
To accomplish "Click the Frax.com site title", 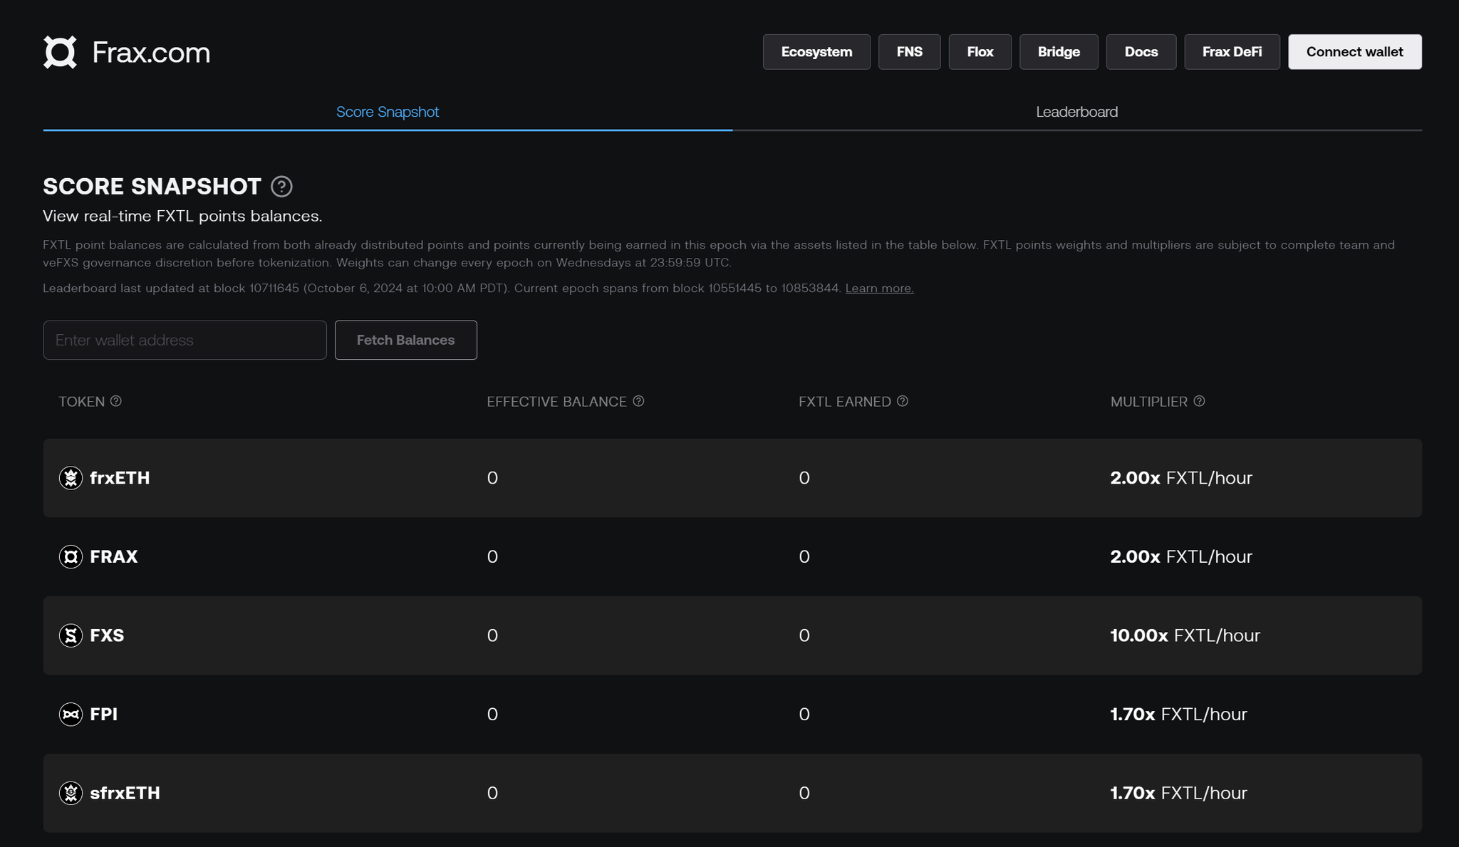I will (151, 53).
